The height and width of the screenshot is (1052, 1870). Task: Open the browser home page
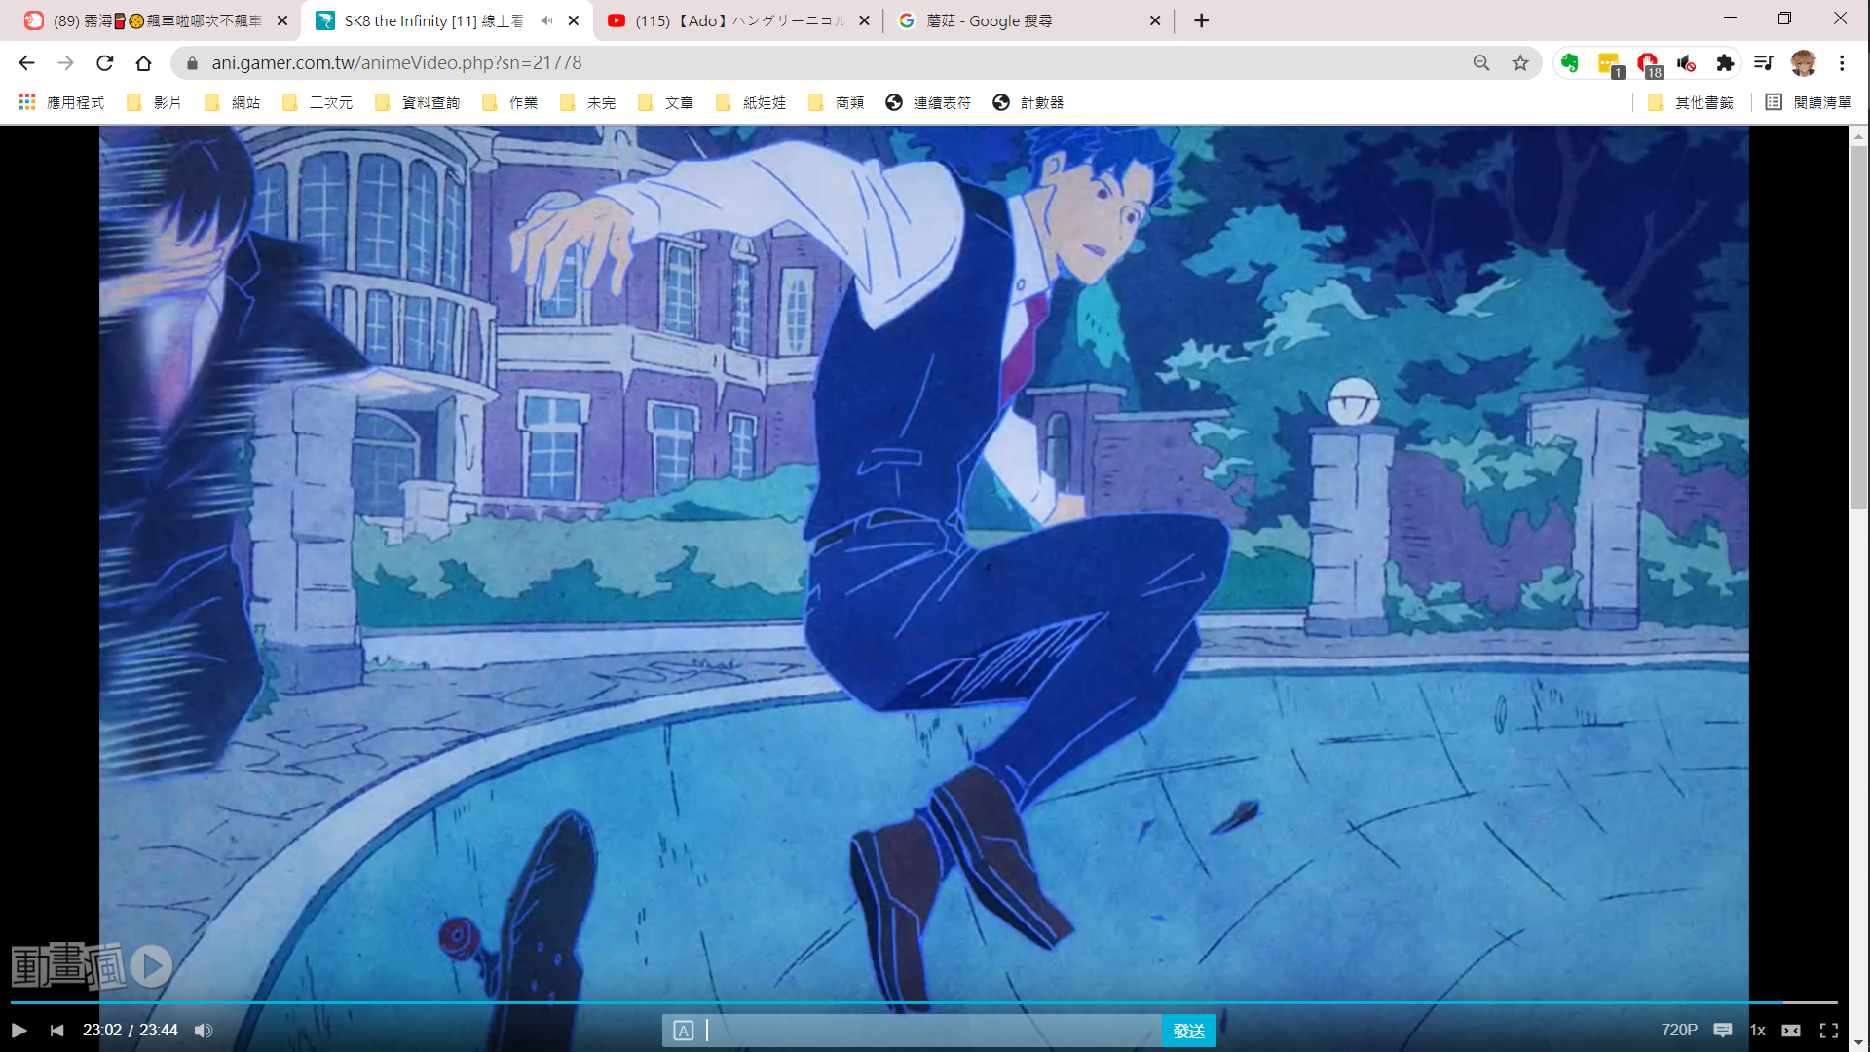143,63
